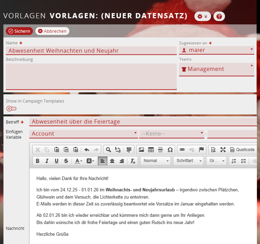Click line starting 'Ab 02.01.26 bin ich'

121,215
